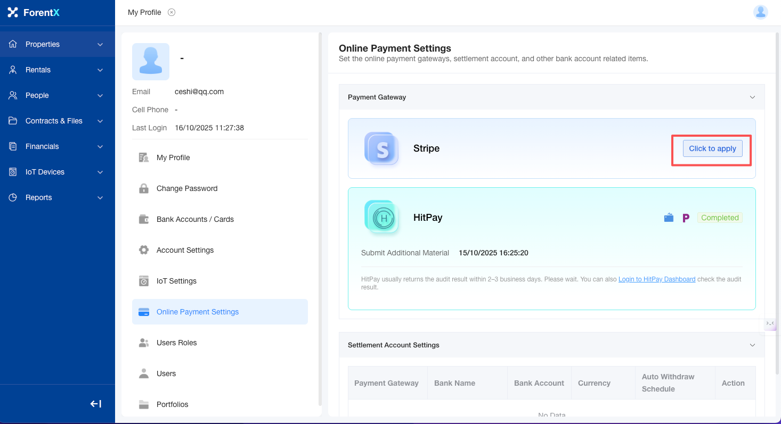Expand the Properties sidebar menu
Image resolution: width=781 pixels, height=424 pixels.
click(x=57, y=44)
